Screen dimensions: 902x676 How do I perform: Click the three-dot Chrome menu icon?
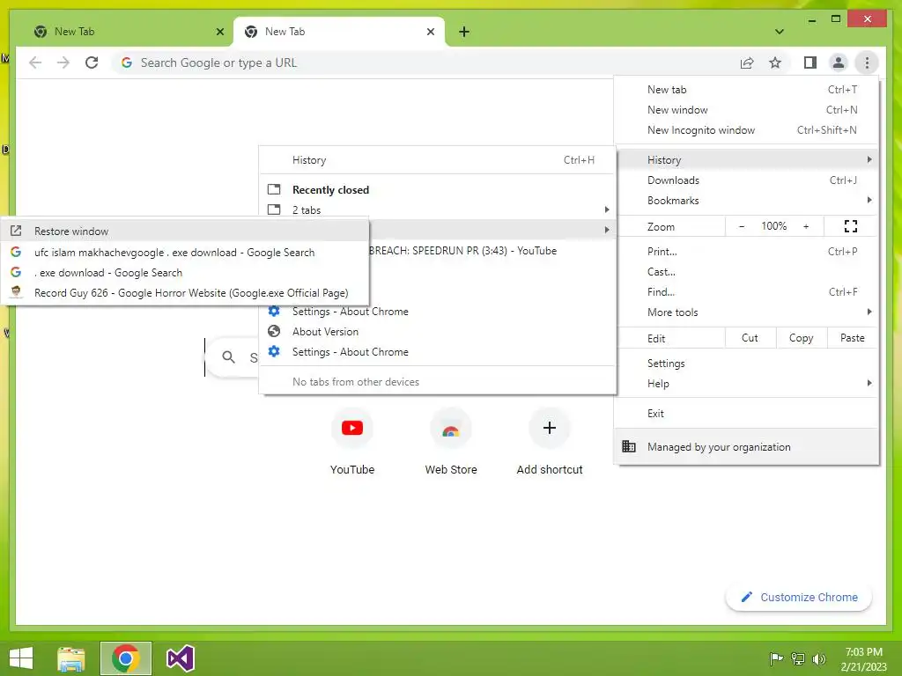tap(867, 62)
